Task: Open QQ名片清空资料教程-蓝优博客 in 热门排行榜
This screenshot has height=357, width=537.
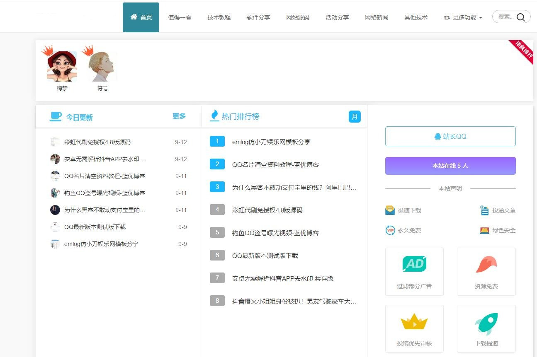Action: tap(275, 164)
